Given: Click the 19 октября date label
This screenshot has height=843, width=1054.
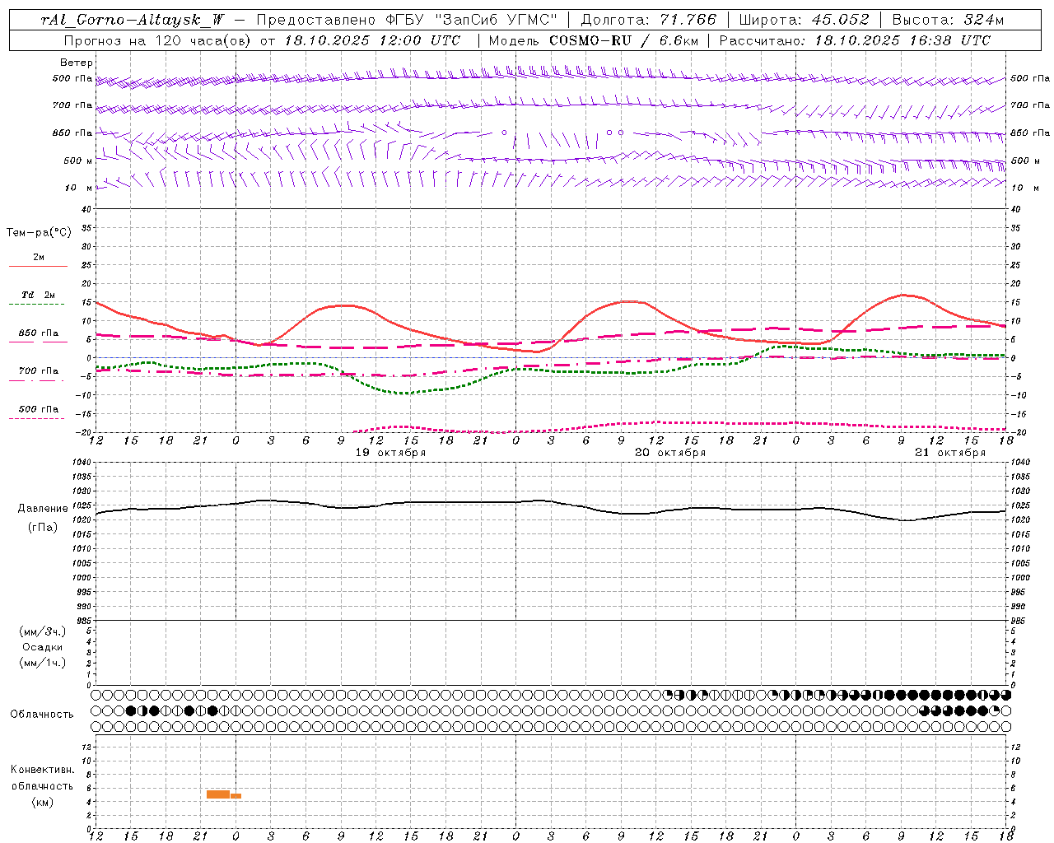Looking at the screenshot, I should (x=390, y=453).
